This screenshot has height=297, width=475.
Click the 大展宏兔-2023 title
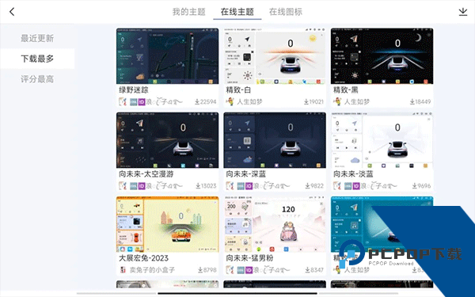point(143,258)
